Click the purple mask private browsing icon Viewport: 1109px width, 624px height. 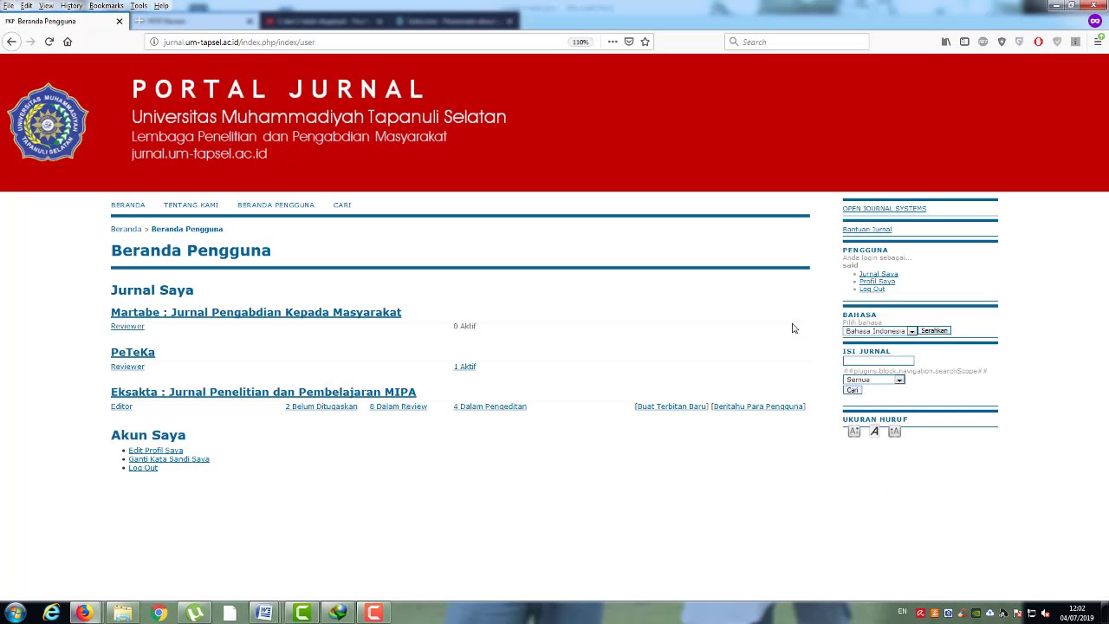tap(1095, 21)
